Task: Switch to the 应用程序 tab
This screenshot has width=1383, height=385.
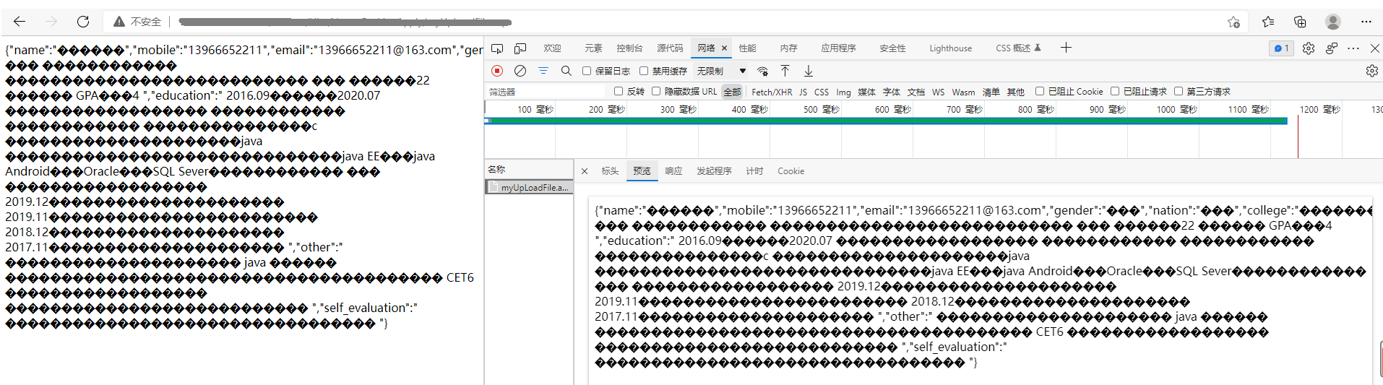Action: 838,48
